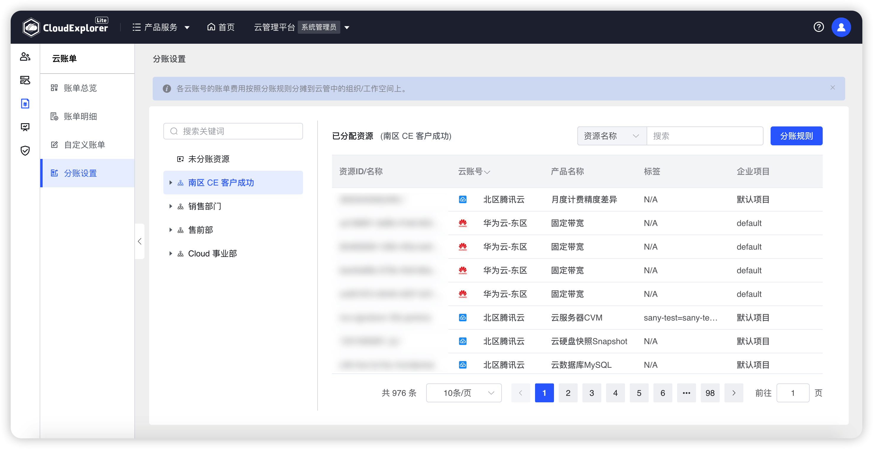873x449 pixels.
Task: Select 分账设置 in the side menu
Action: pos(87,173)
